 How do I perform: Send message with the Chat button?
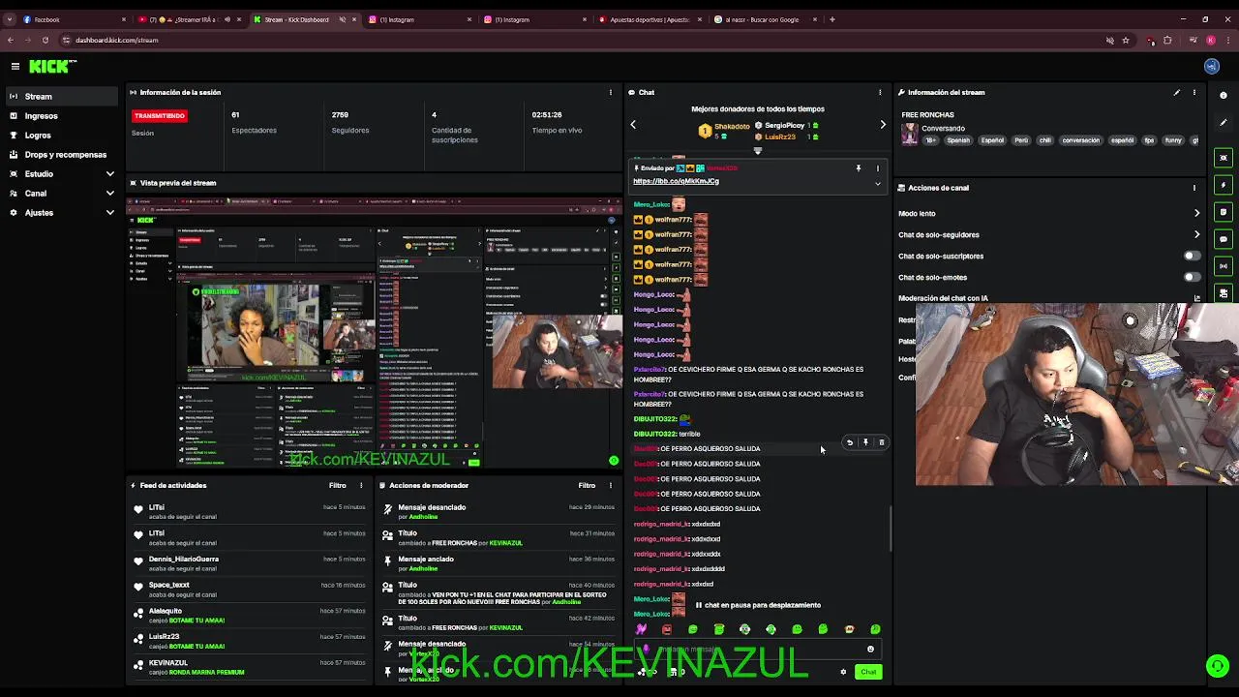pyautogui.click(x=868, y=672)
